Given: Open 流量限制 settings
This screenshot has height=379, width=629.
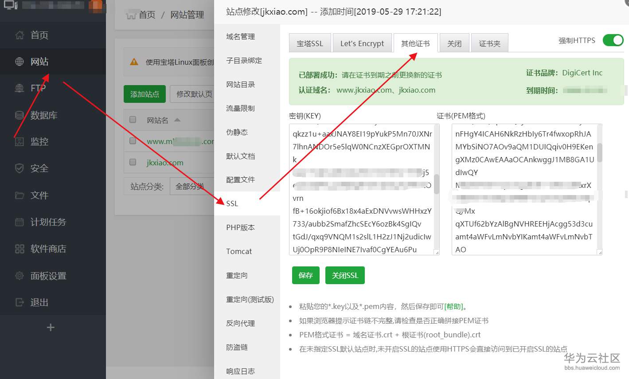Looking at the screenshot, I should [x=241, y=109].
